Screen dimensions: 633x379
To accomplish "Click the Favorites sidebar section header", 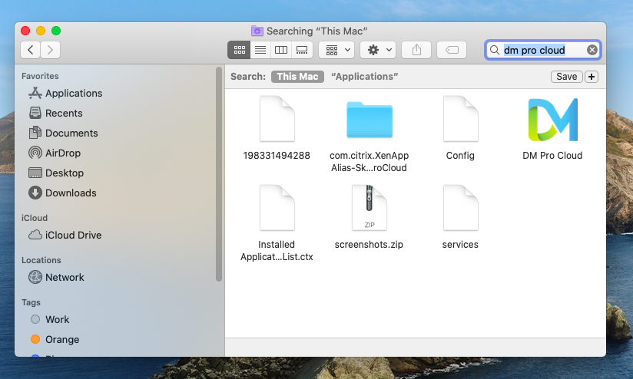I will pos(40,76).
